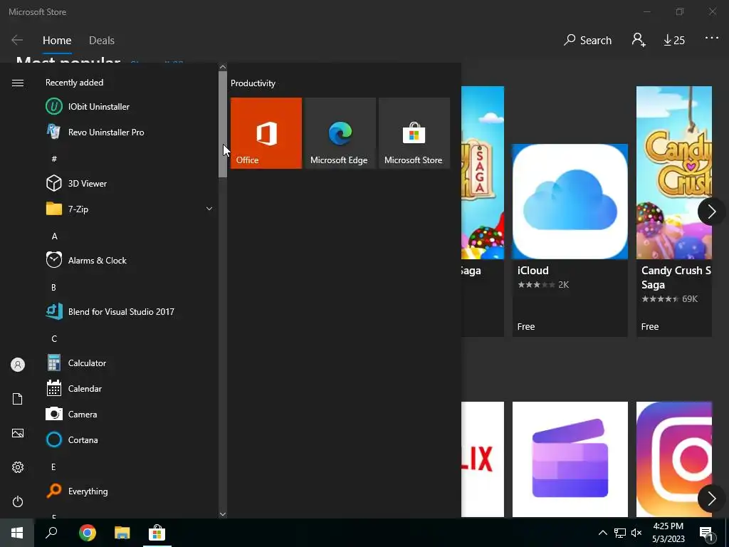Click next arrow on bottom app row

pos(711,499)
